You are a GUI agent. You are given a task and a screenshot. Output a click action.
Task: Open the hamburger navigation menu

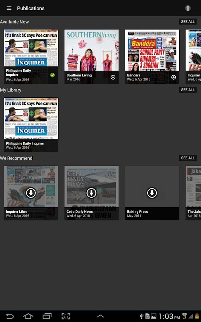tap(9, 8)
